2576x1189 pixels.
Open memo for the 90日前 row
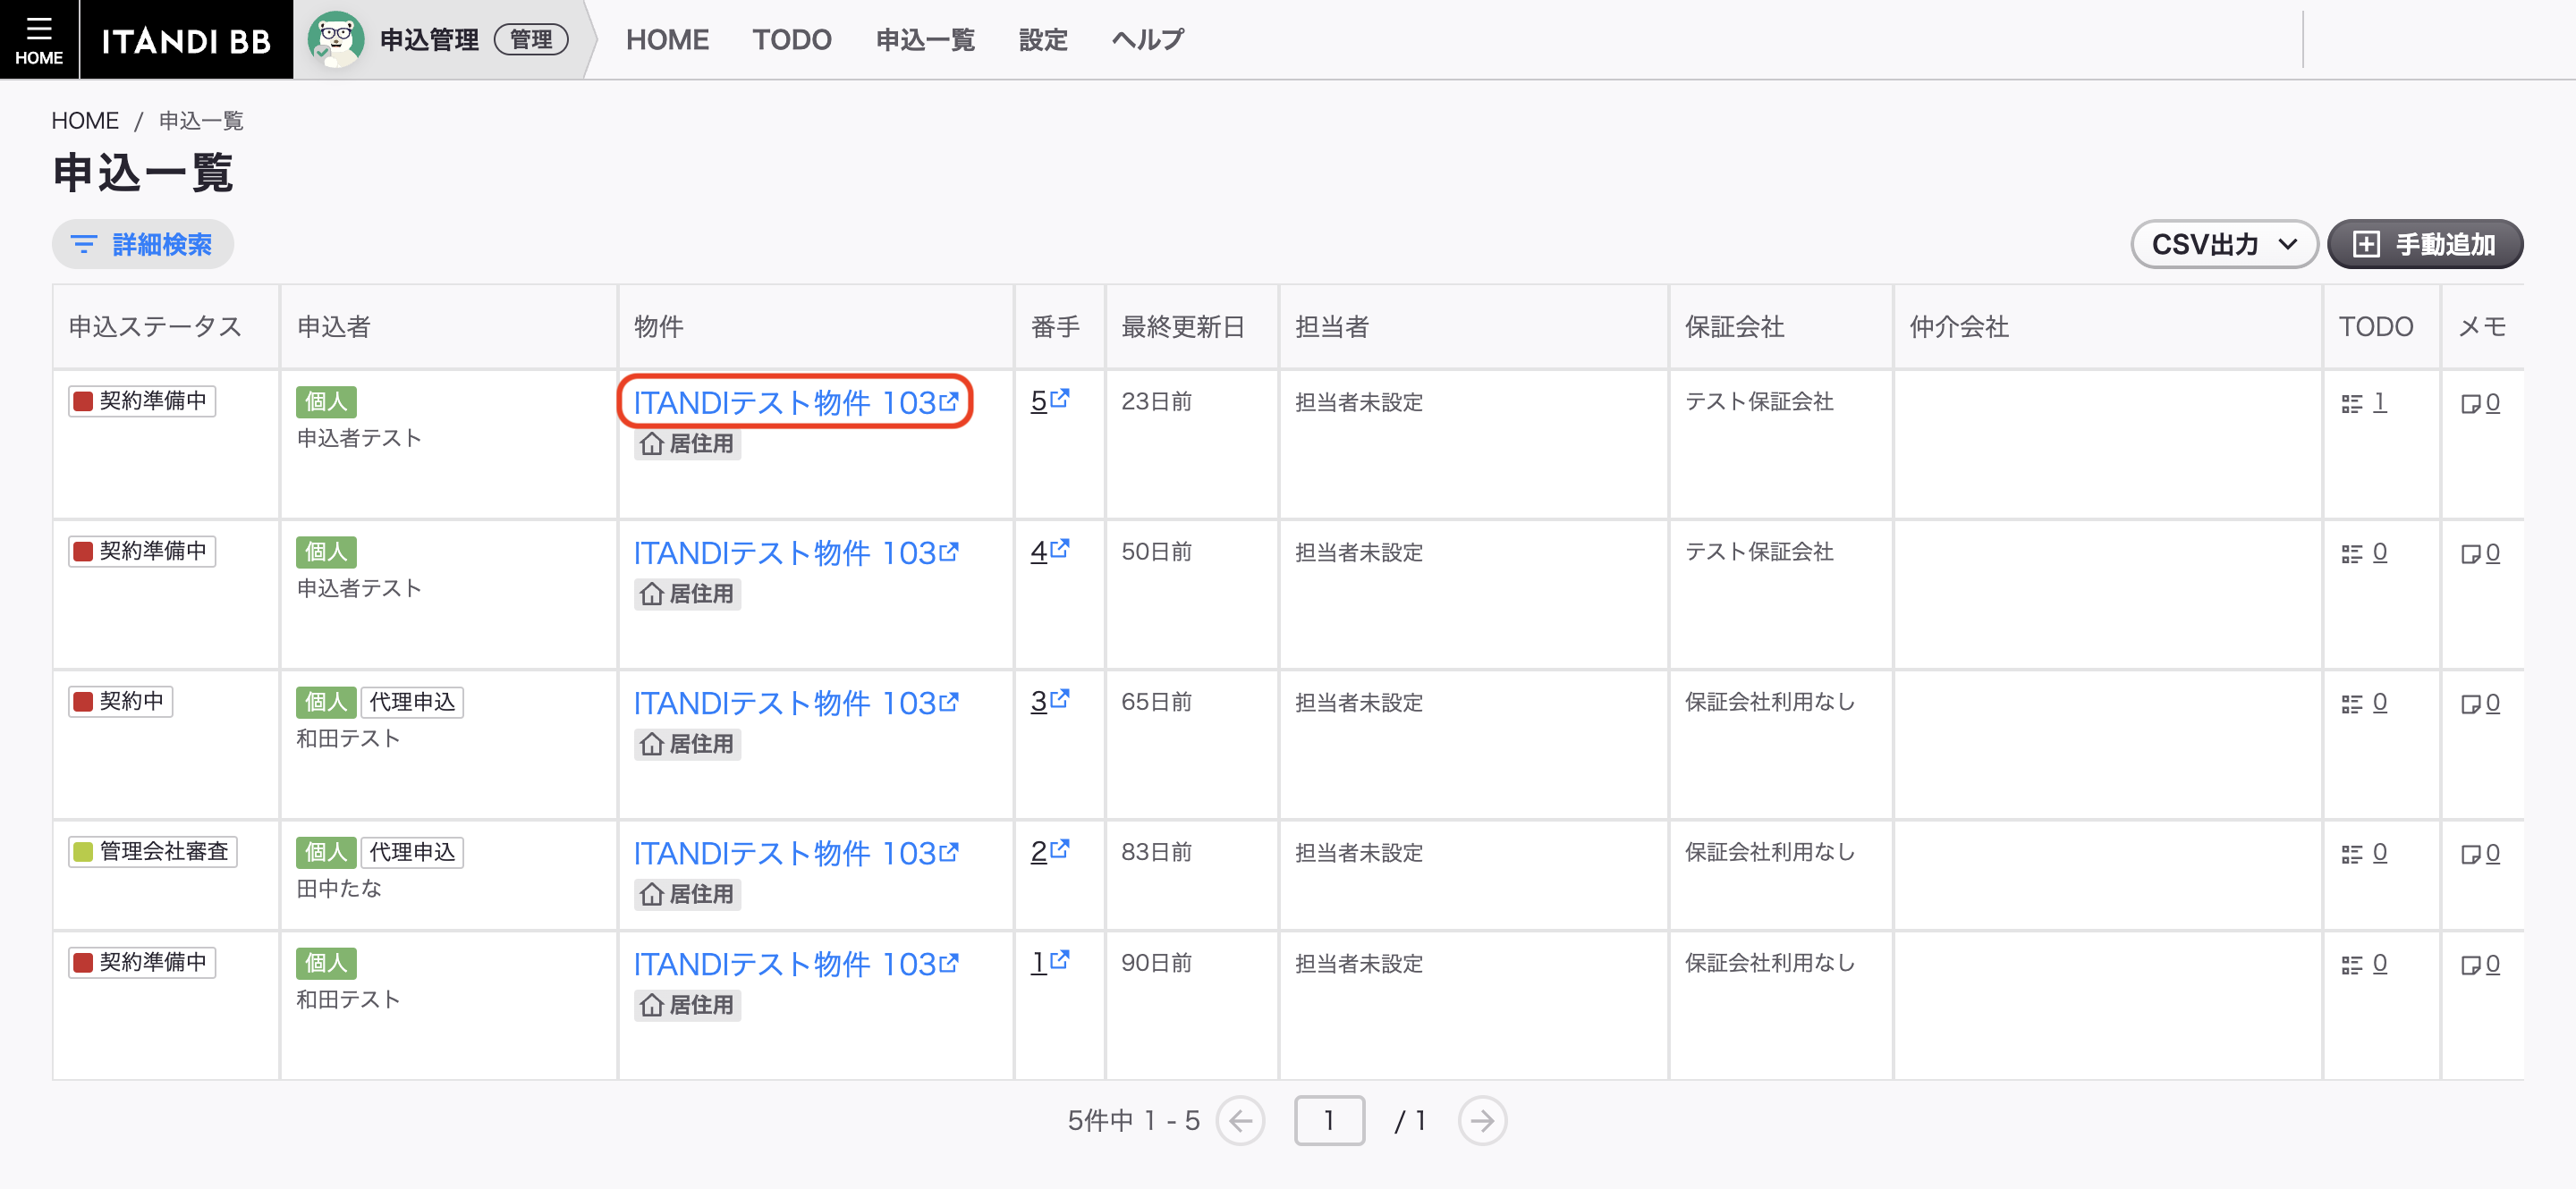2480,965
